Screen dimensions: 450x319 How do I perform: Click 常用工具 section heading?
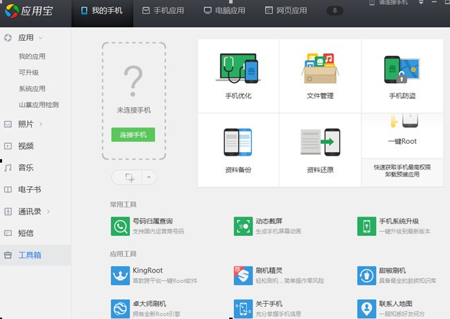click(123, 205)
